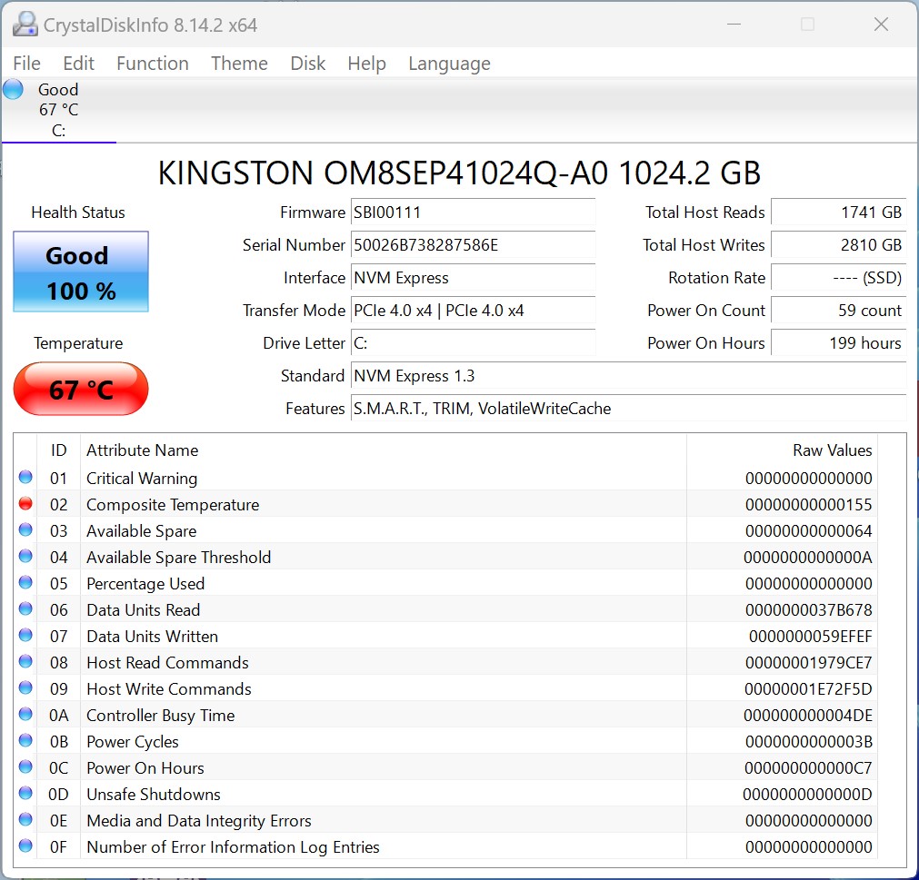Image resolution: width=919 pixels, height=880 pixels.
Task: Click the Total Host Writes value 2810 GB
Action: pos(838,244)
